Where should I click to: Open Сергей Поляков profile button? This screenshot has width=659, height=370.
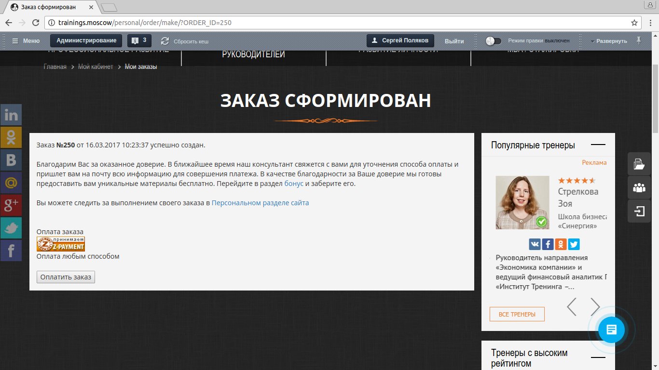pos(400,40)
